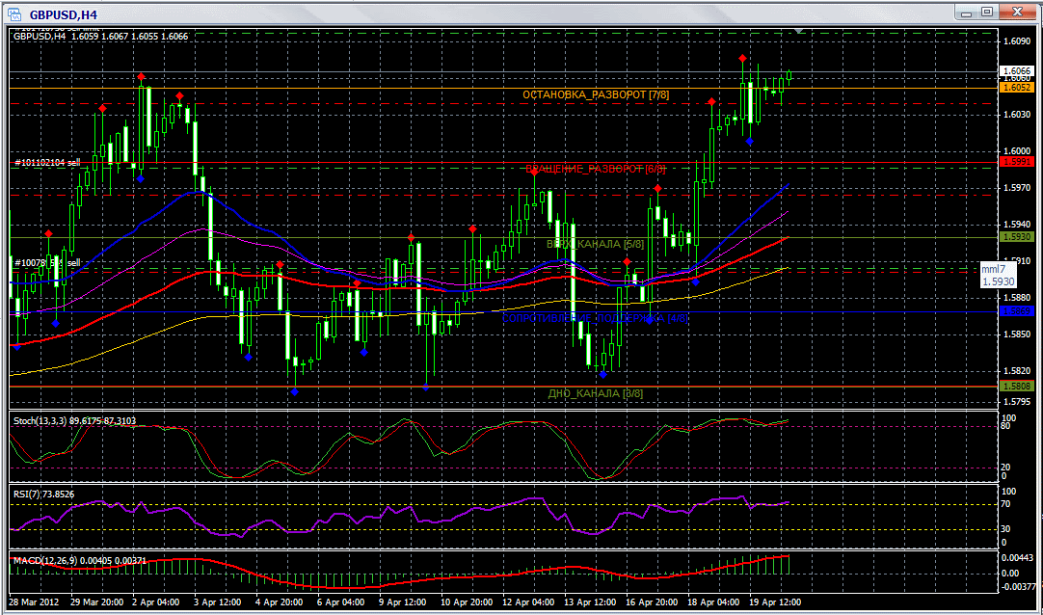Image resolution: width=1043 pixels, height=615 pixels.
Task: Click the 1.6000 price on the scale
Action: pos(1016,151)
